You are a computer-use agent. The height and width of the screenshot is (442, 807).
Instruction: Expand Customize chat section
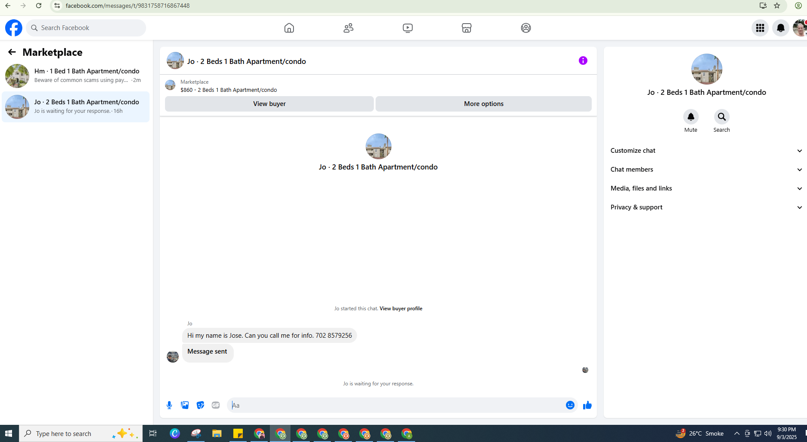click(706, 151)
